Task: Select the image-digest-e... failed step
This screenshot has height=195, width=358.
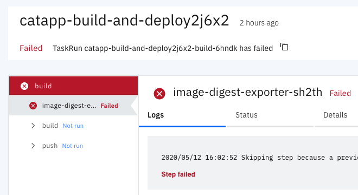Action: pyautogui.click(x=74, y=106)
